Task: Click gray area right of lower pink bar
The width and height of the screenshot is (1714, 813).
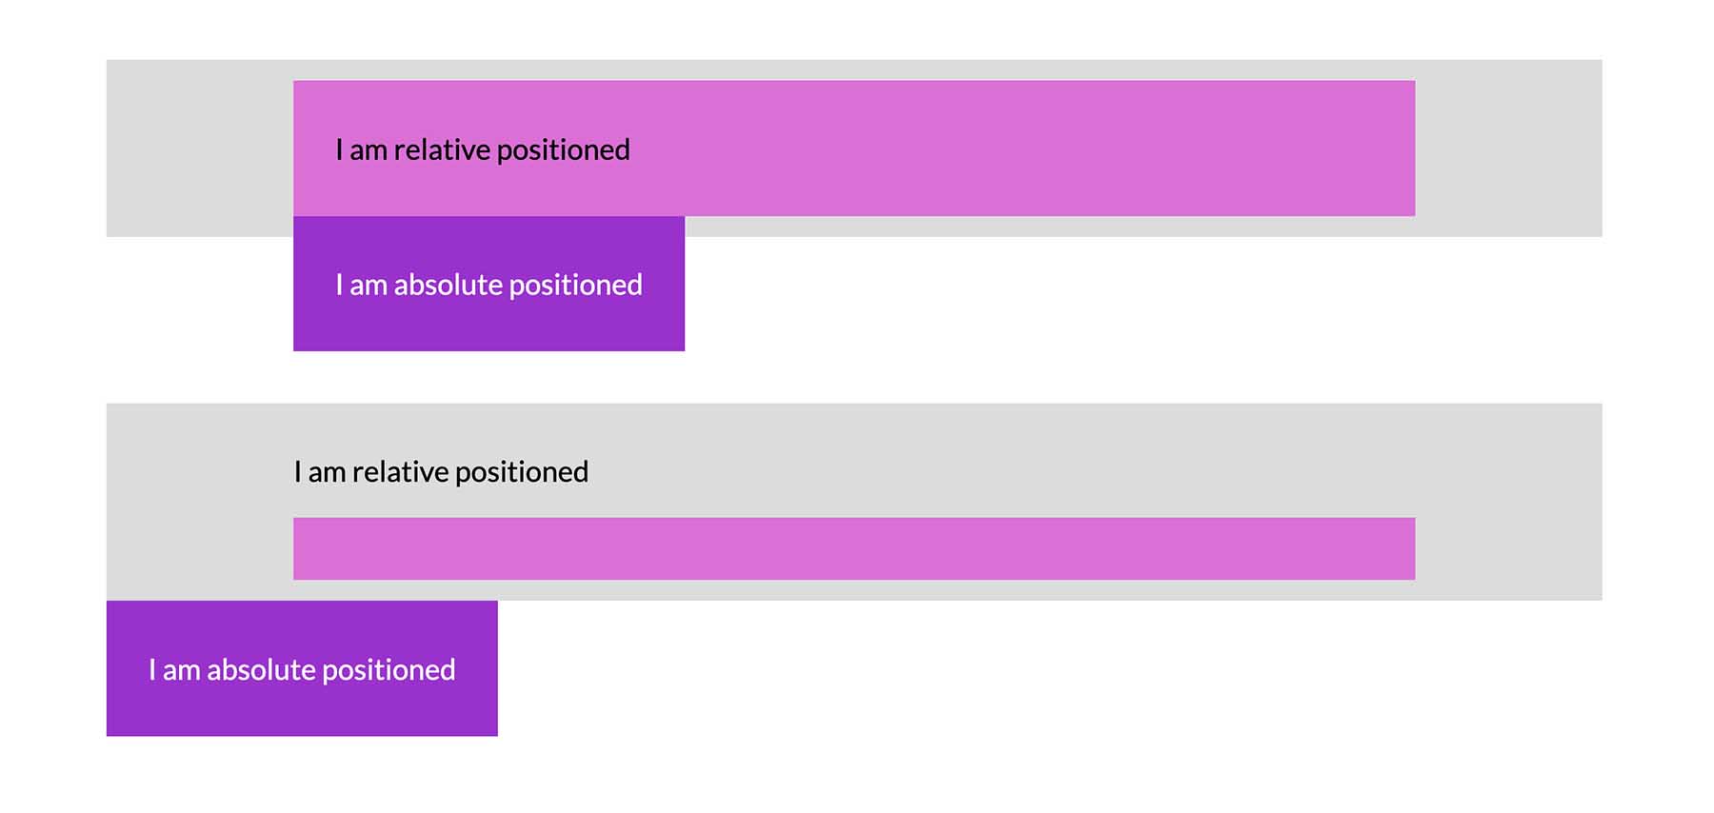Action: (1508, 548)
